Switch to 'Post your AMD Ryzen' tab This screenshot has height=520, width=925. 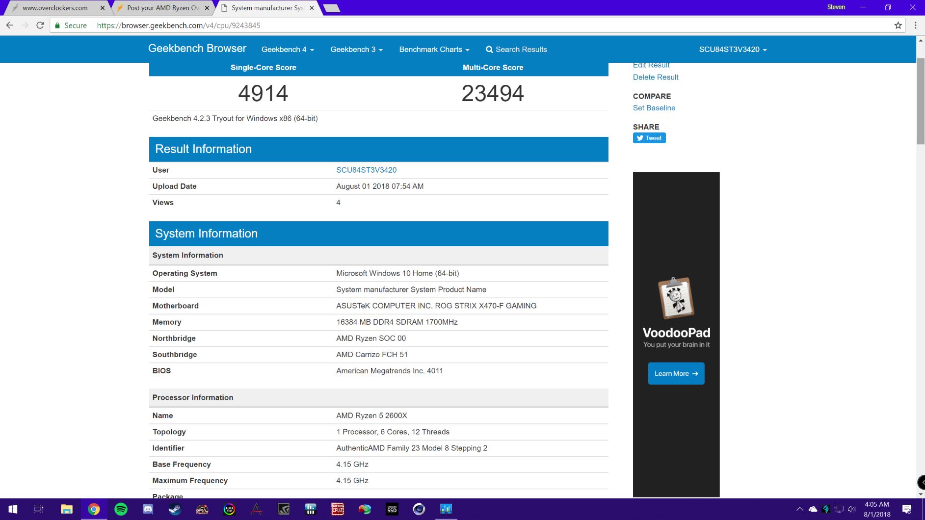click(x=162, y=8)
